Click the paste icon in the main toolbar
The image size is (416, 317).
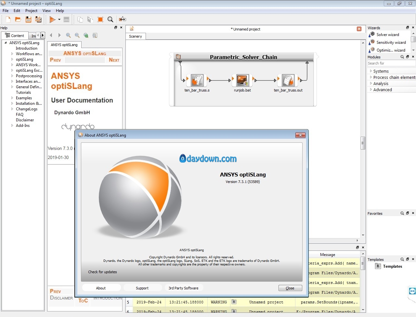90,19
